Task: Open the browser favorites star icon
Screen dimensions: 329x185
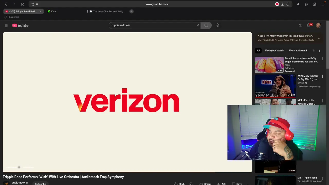Action: click(x=306, y=4)
